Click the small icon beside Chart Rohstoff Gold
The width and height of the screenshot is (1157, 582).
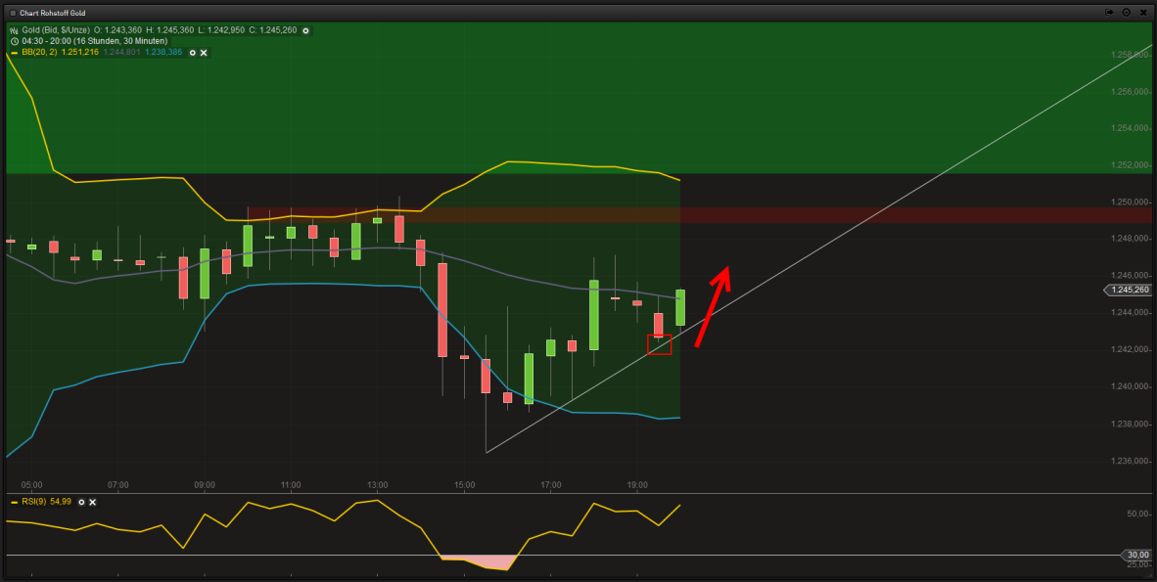pyautogui.click(x=13, y=12)
